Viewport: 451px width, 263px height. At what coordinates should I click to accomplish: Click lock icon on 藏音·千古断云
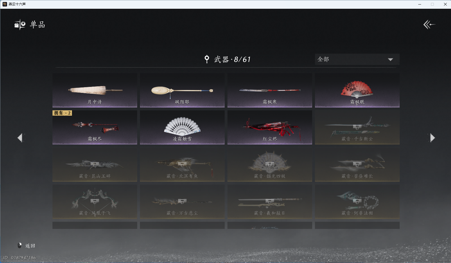point(357,127)
